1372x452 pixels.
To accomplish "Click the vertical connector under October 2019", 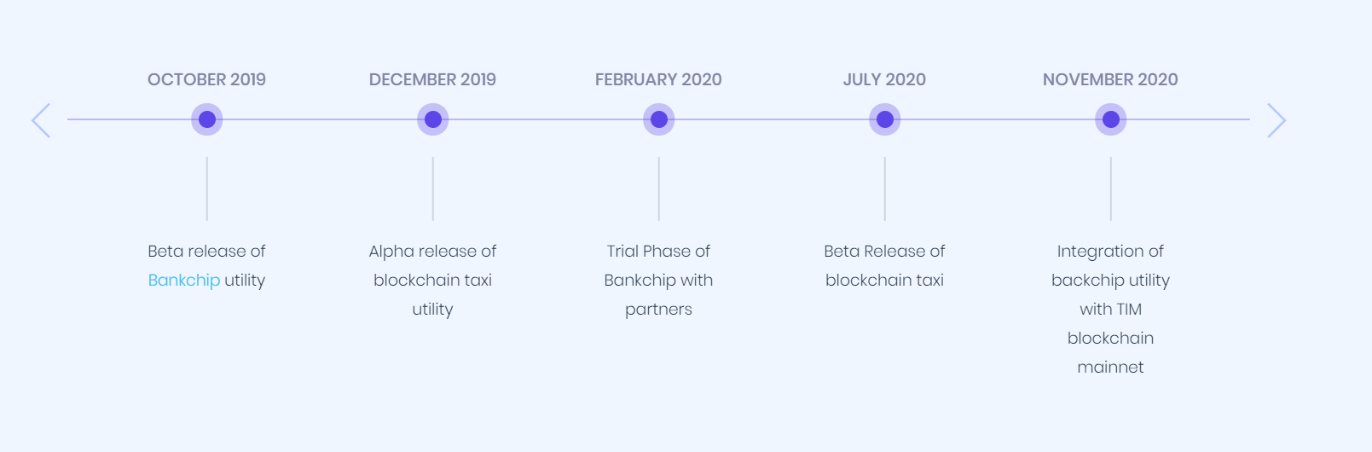I will (207, 188).
